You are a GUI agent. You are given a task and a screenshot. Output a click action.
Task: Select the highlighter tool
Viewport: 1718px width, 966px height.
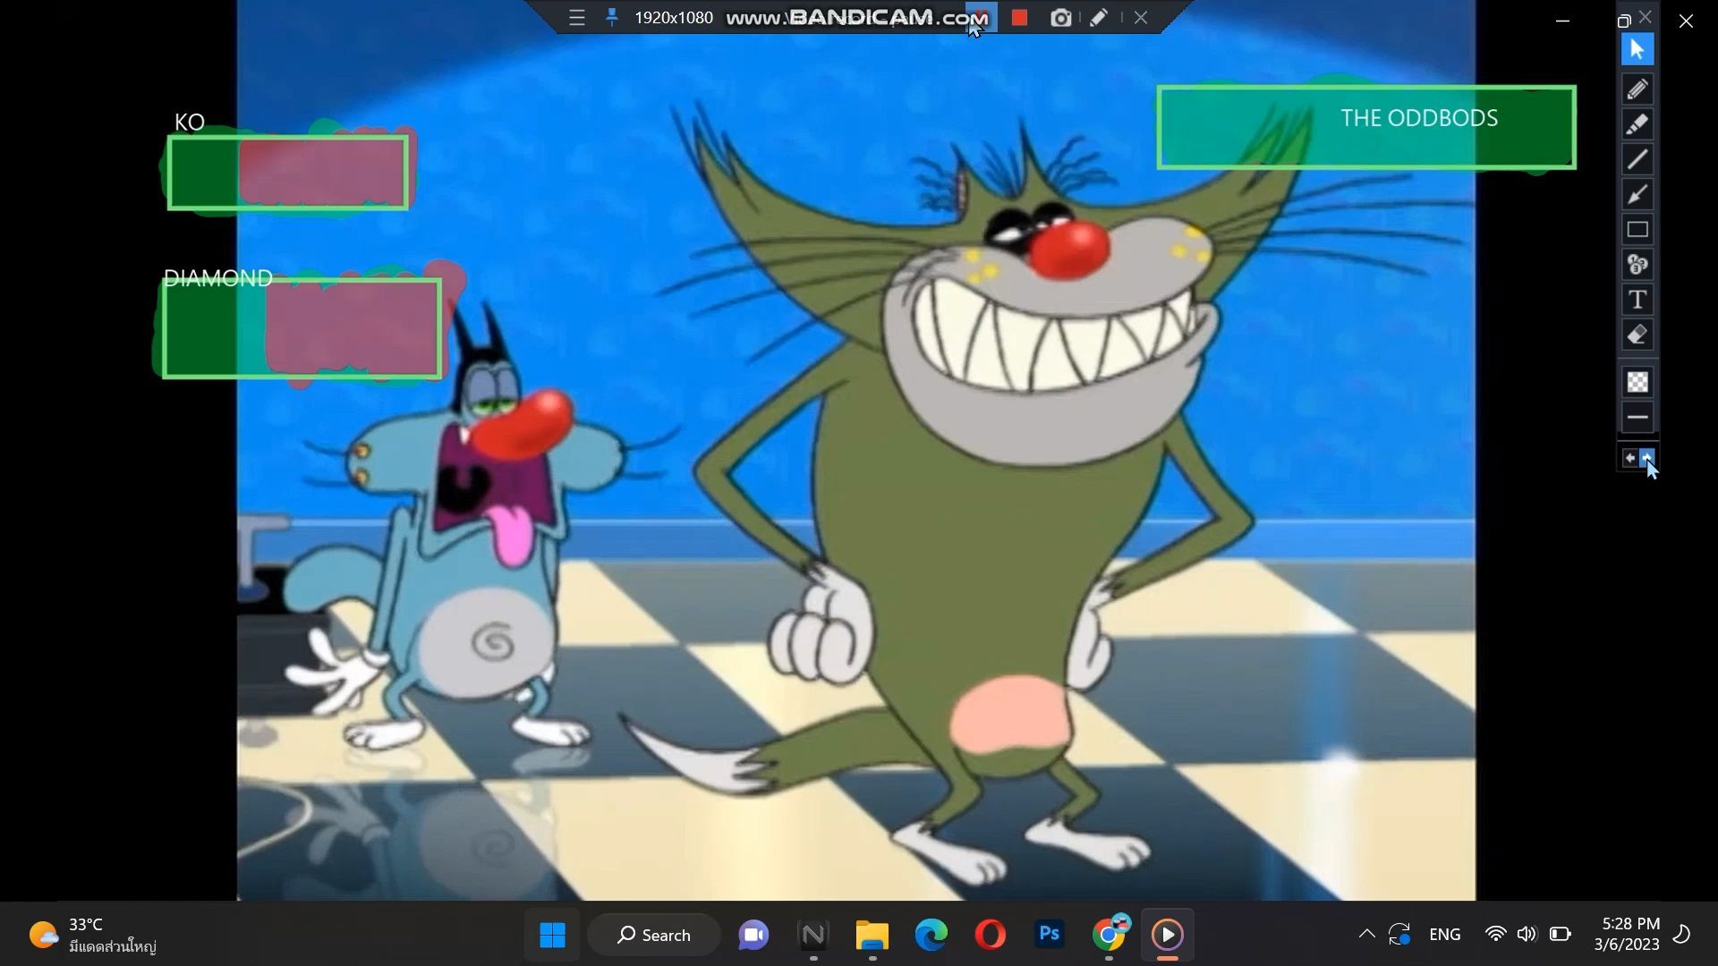(1637, 124)
